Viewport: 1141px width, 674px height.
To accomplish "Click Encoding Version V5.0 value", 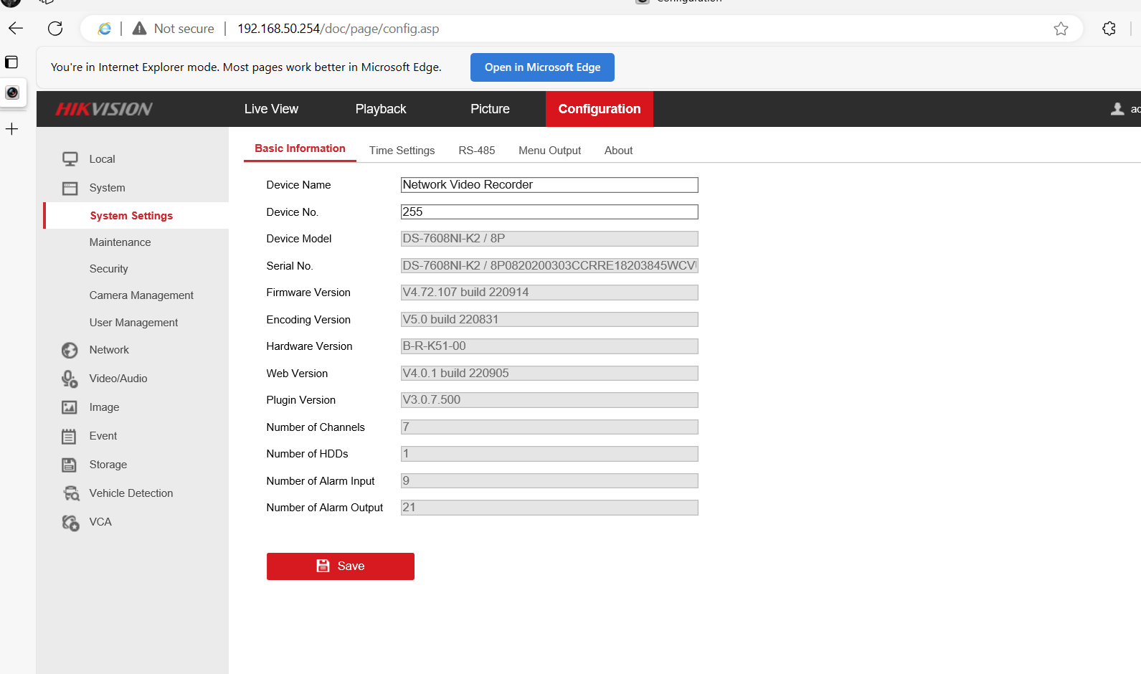I will coord(549,320).
